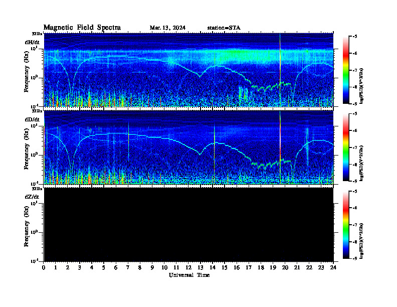The height and width of the screenshot is (307, 397).
Task: Click hour 5 on the time axis
Action: [x=104, y=267]
